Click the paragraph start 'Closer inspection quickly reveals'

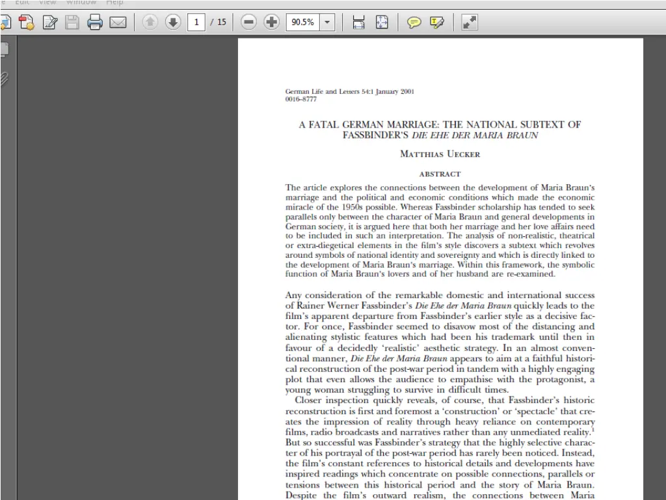pos(445,400)
